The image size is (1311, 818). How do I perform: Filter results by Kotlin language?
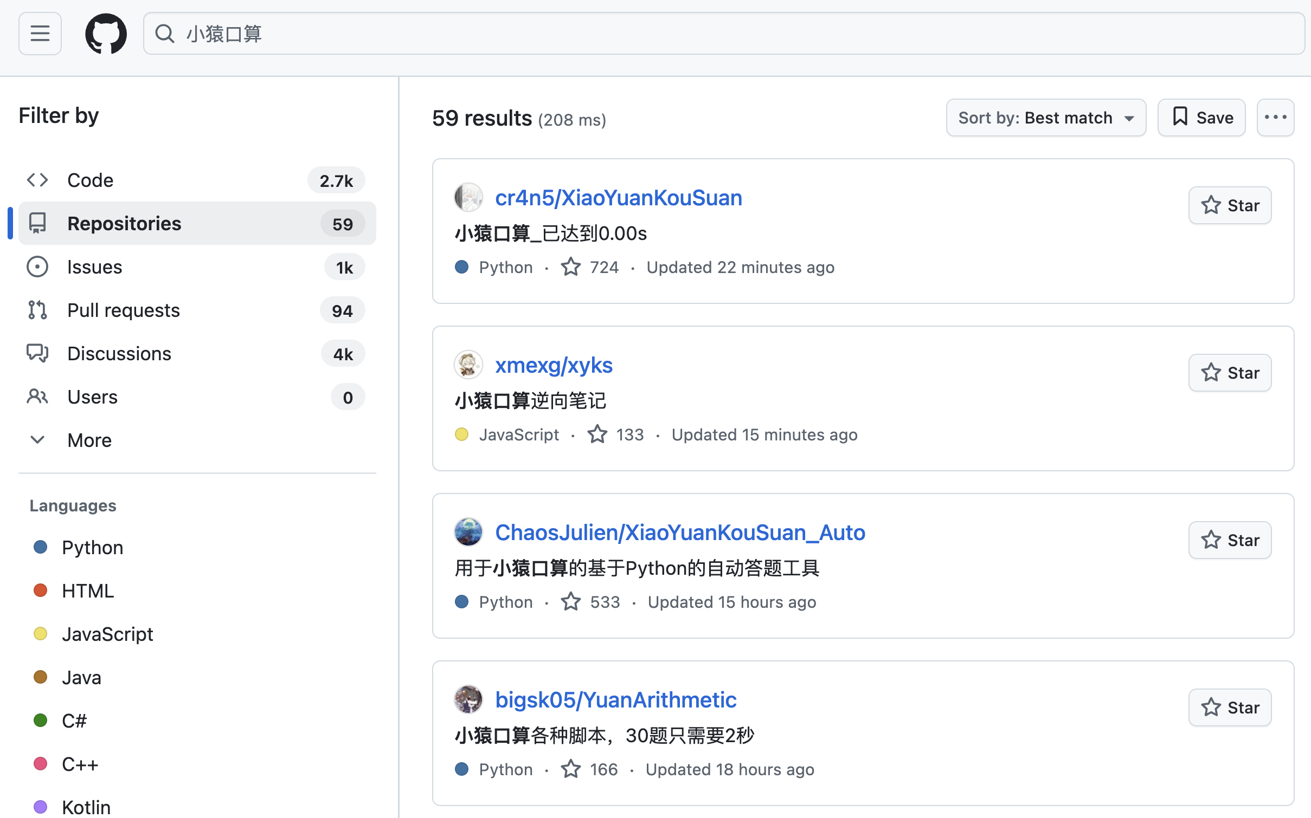pyautogui.click(x=86, y=807)
